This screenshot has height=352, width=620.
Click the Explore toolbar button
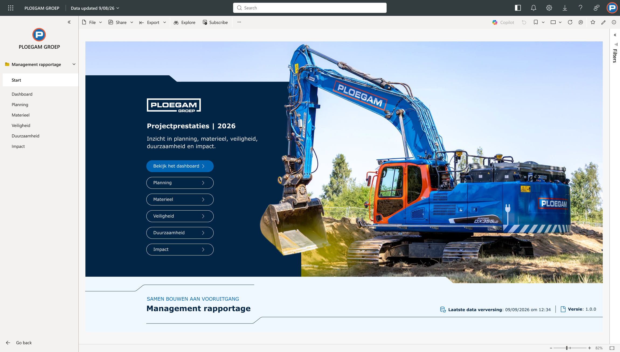tap(185, 22)
